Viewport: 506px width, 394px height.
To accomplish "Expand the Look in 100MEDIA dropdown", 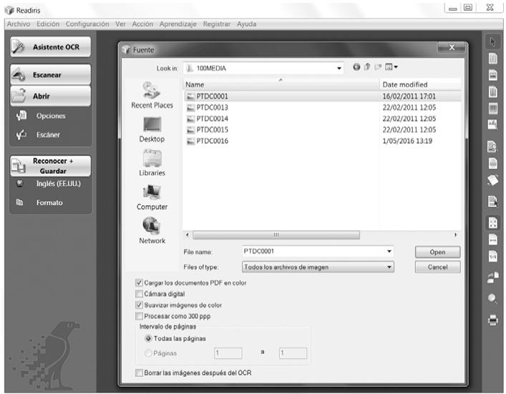I will click(x=339, y=69).
